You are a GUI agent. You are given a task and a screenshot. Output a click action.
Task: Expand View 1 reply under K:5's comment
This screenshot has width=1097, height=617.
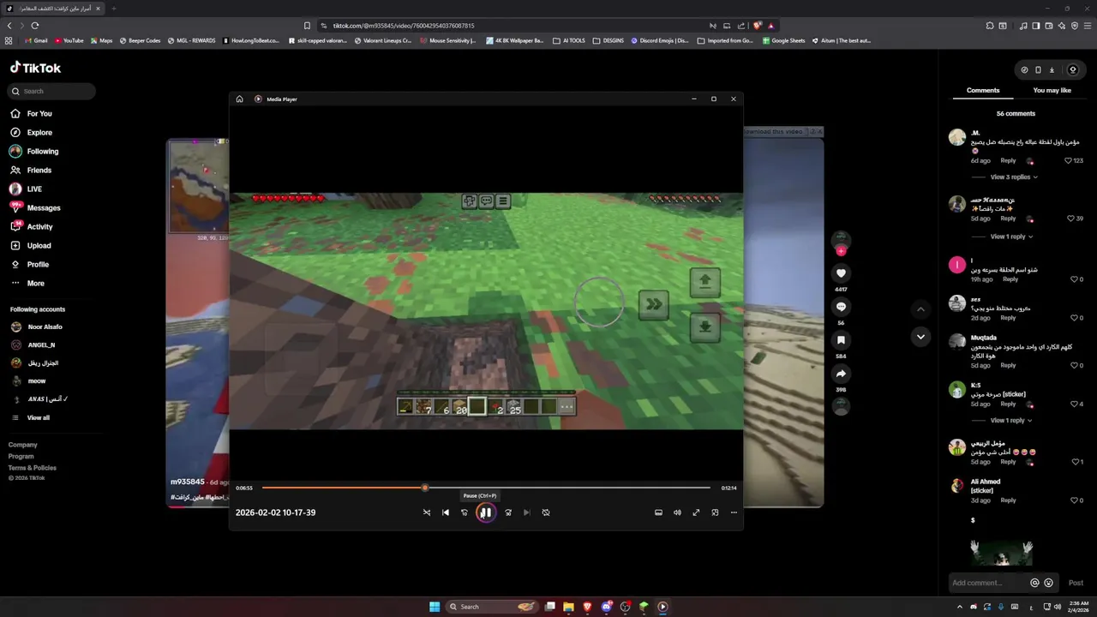tap(1011, 420)
